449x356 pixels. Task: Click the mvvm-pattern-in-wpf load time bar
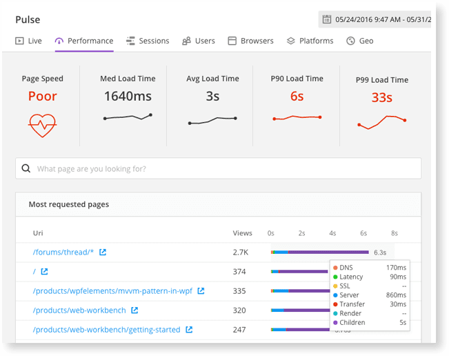pyautogui.click(x=301, y=290)
